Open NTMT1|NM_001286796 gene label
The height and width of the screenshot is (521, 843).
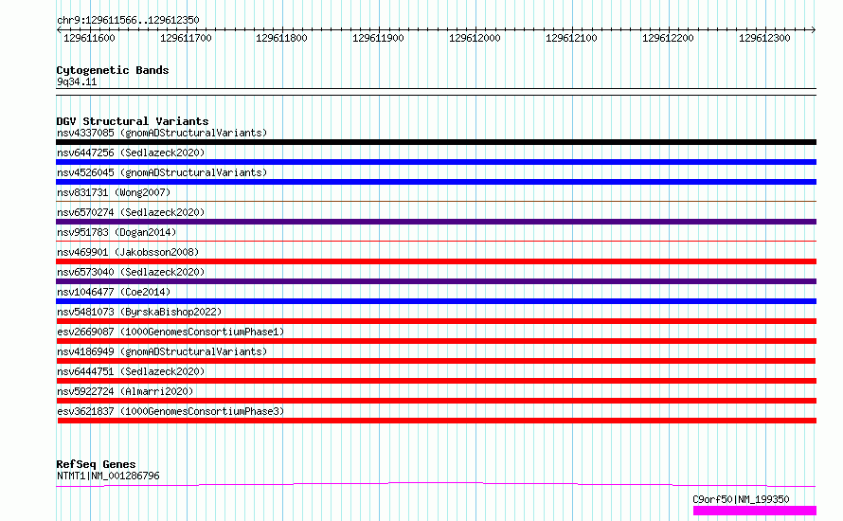tap(108, 476)
